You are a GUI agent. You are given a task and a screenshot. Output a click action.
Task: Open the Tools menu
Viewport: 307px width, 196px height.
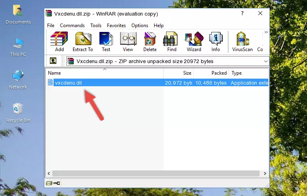point(96,26)
